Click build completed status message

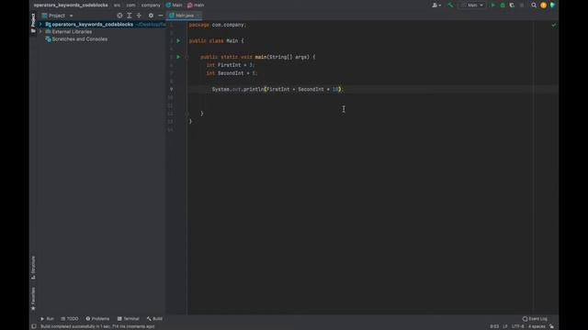point(97,326)
